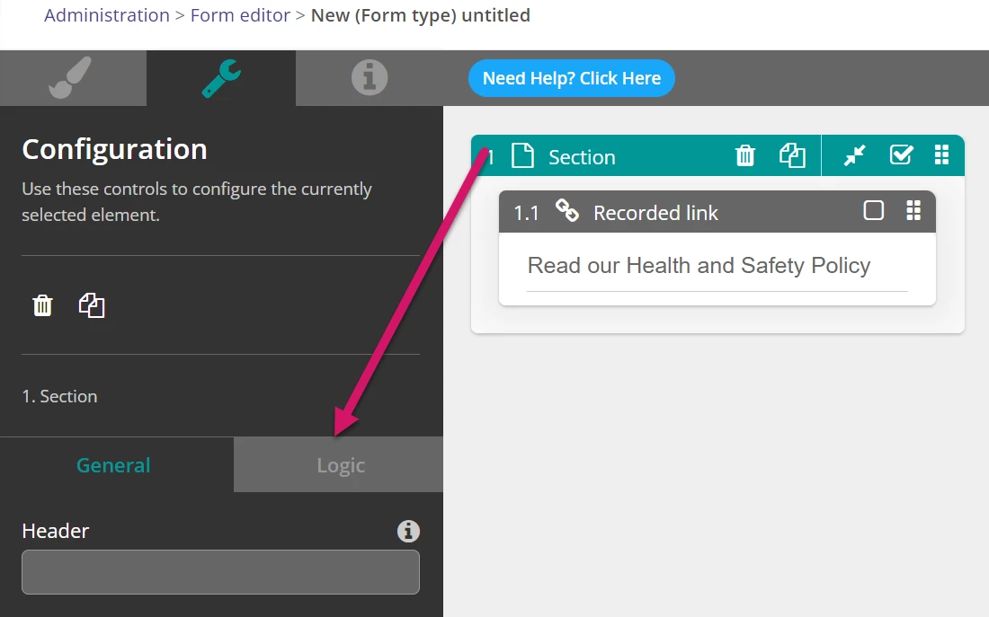Image resolution: width=989 pixels, height=617 pixels.
Task: Switch to the Logic tab
Action: [x=339, y=465]
